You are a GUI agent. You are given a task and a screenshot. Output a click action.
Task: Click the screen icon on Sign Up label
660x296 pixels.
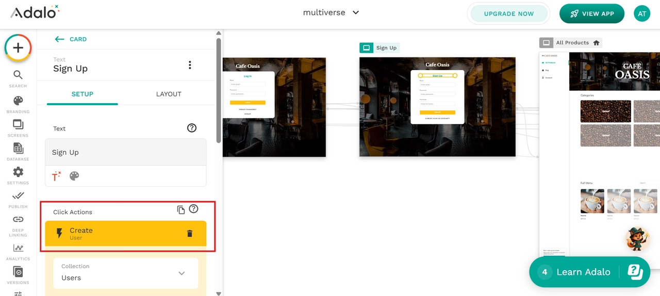(x=367, y=48)
